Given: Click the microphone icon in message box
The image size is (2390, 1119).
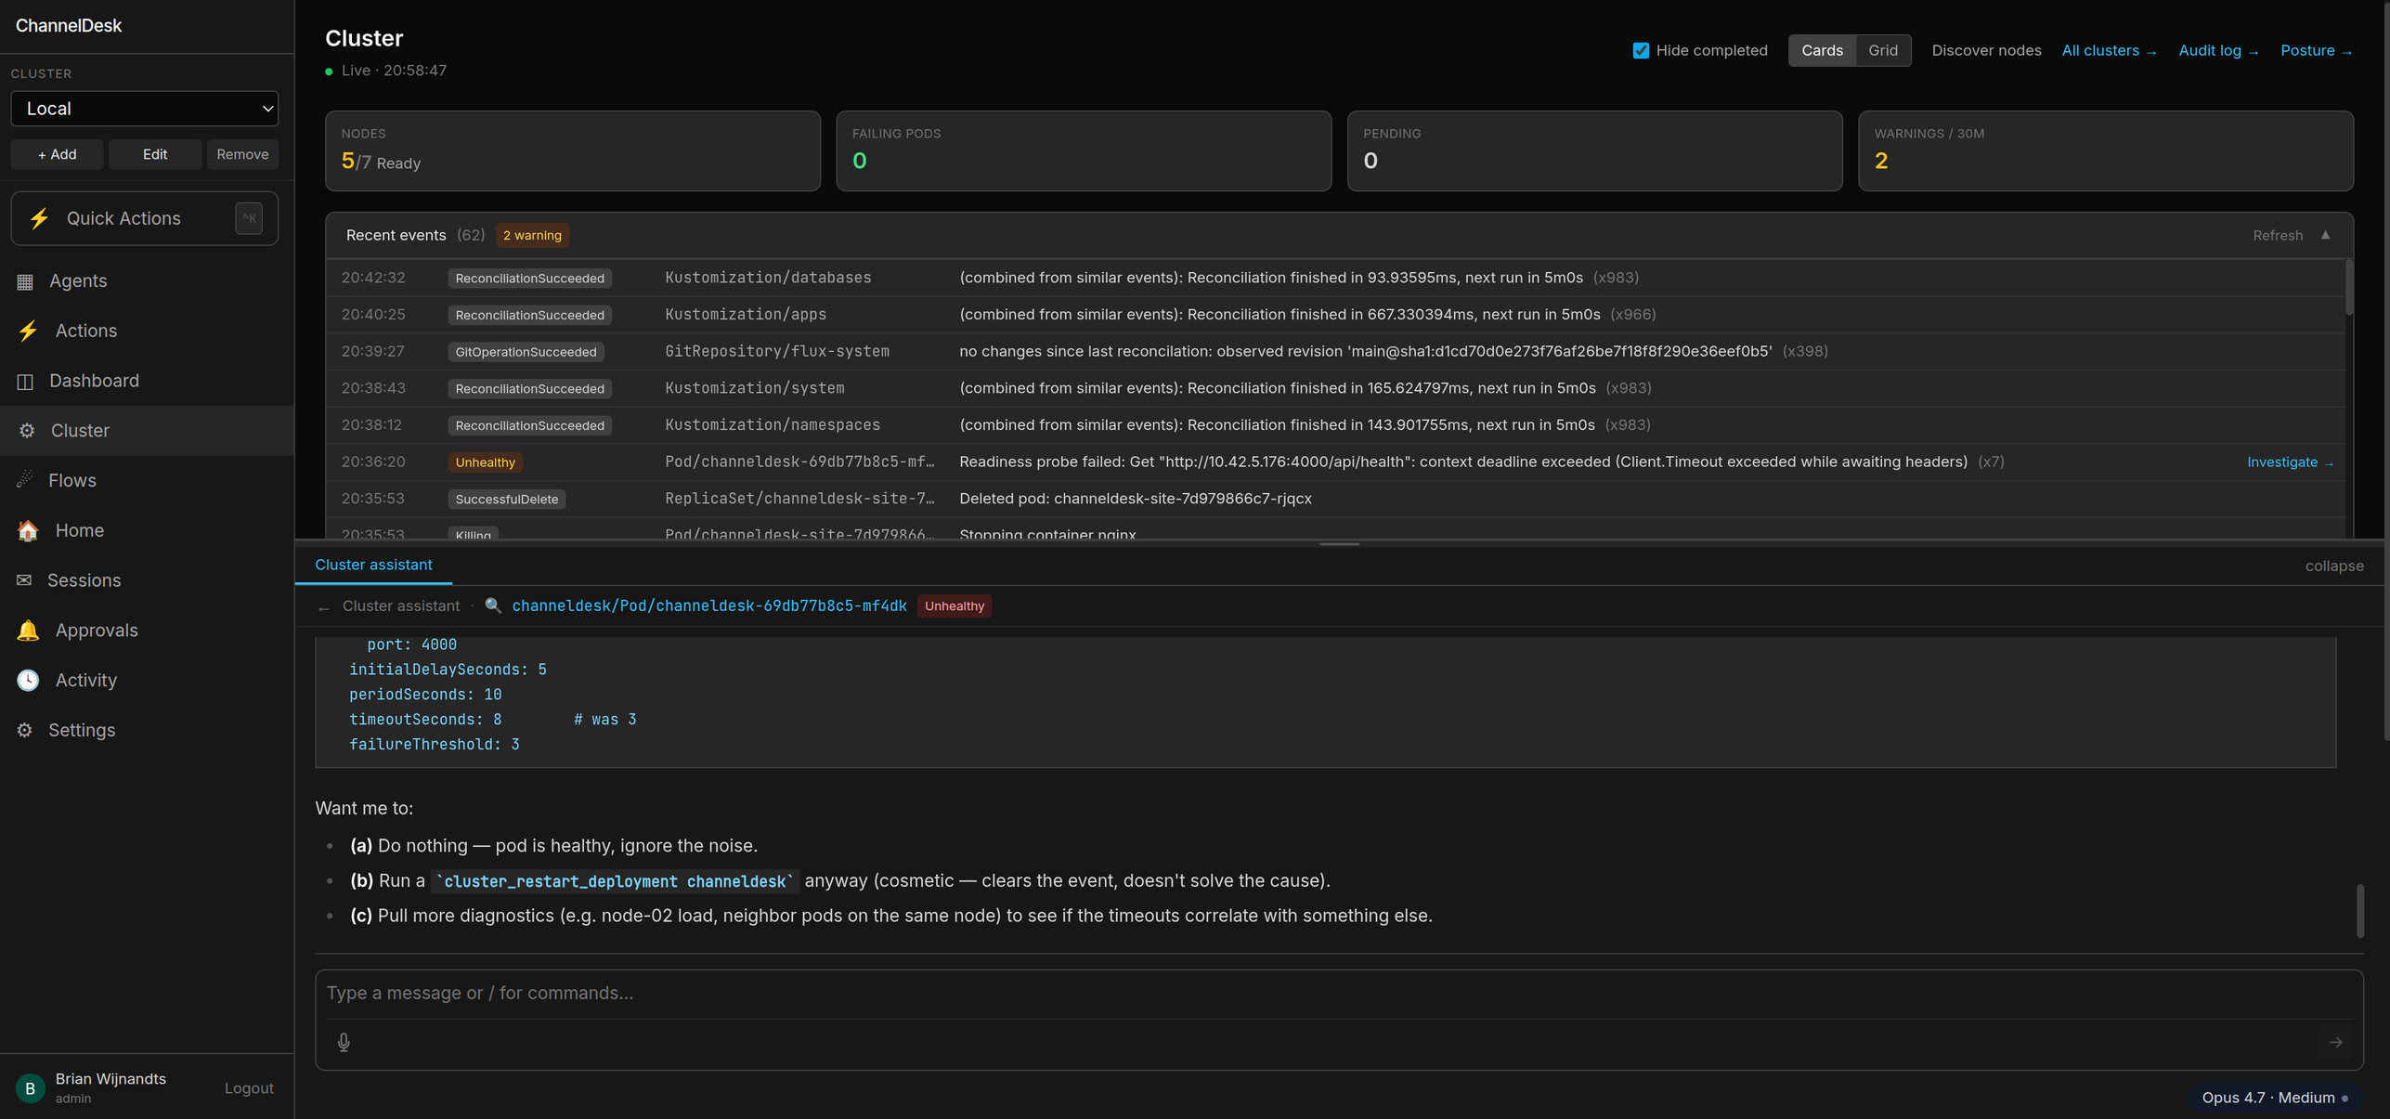Looking at the screenshot, I should point(344,1043).
